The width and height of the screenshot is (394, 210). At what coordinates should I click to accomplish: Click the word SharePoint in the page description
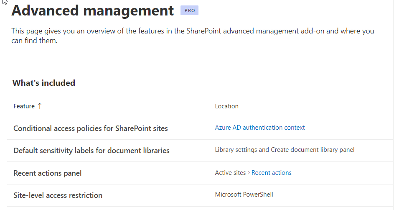203,31
